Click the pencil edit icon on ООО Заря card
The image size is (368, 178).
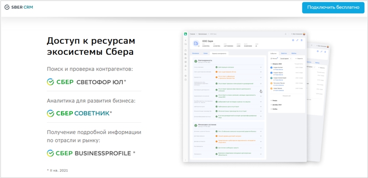[x=297, y=40]
